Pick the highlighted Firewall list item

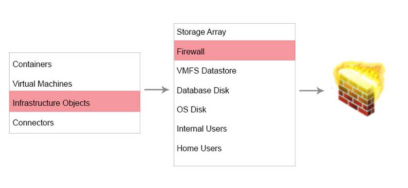(235, 50)
